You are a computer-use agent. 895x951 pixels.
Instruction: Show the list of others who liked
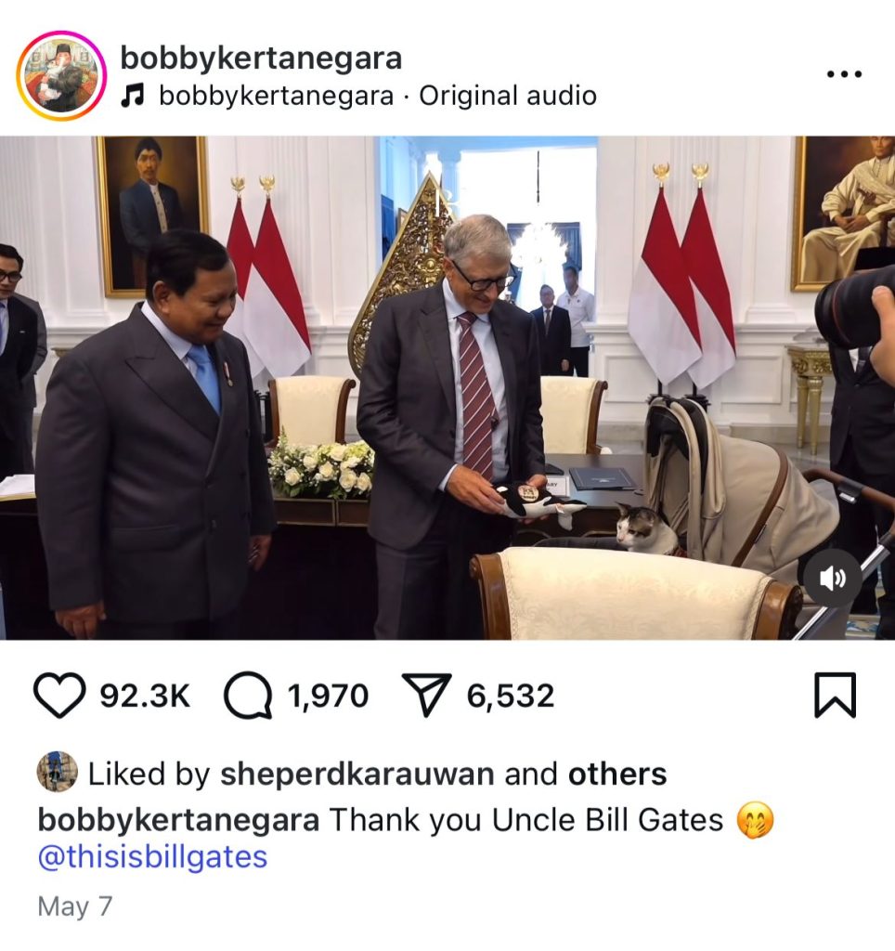pyautogui.click(x=617, y=774)
